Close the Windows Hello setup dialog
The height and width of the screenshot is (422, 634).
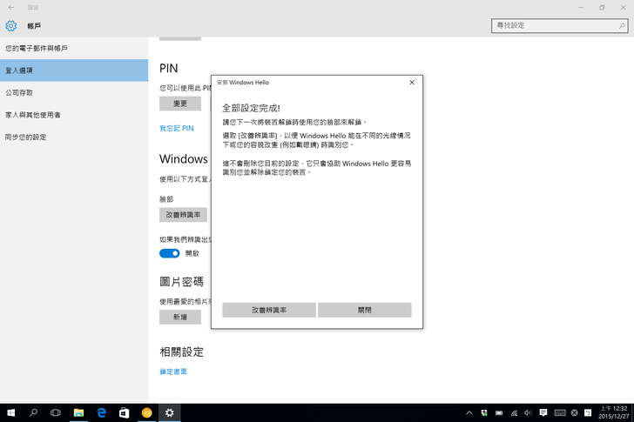(x=412, y=83)
